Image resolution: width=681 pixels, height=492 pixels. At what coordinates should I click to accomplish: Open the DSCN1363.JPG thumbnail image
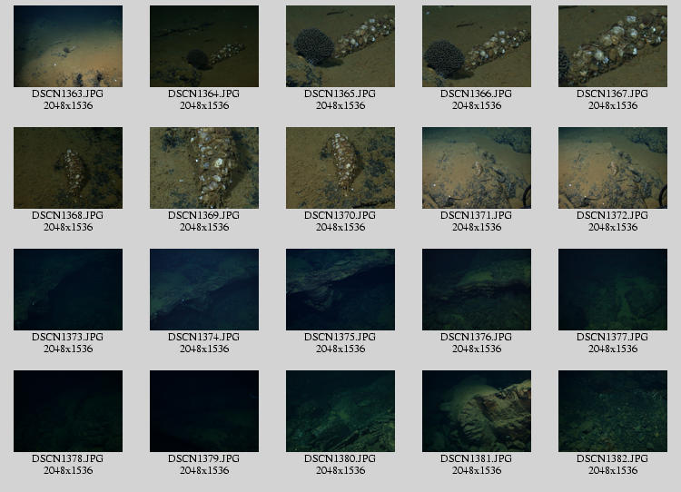[x=68, y=46]
